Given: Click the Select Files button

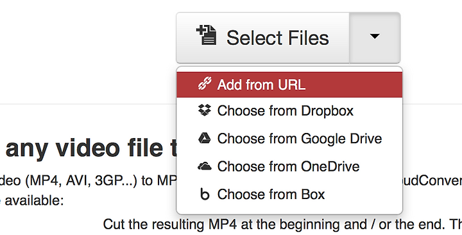Looking at the screenshot, I should click(263, 38).
